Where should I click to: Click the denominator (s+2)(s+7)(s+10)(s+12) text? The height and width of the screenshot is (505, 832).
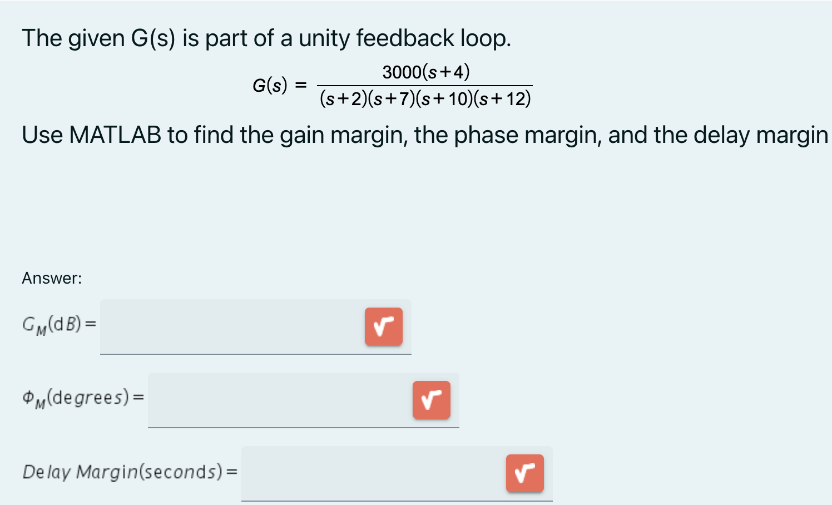(x=425, y=98)
